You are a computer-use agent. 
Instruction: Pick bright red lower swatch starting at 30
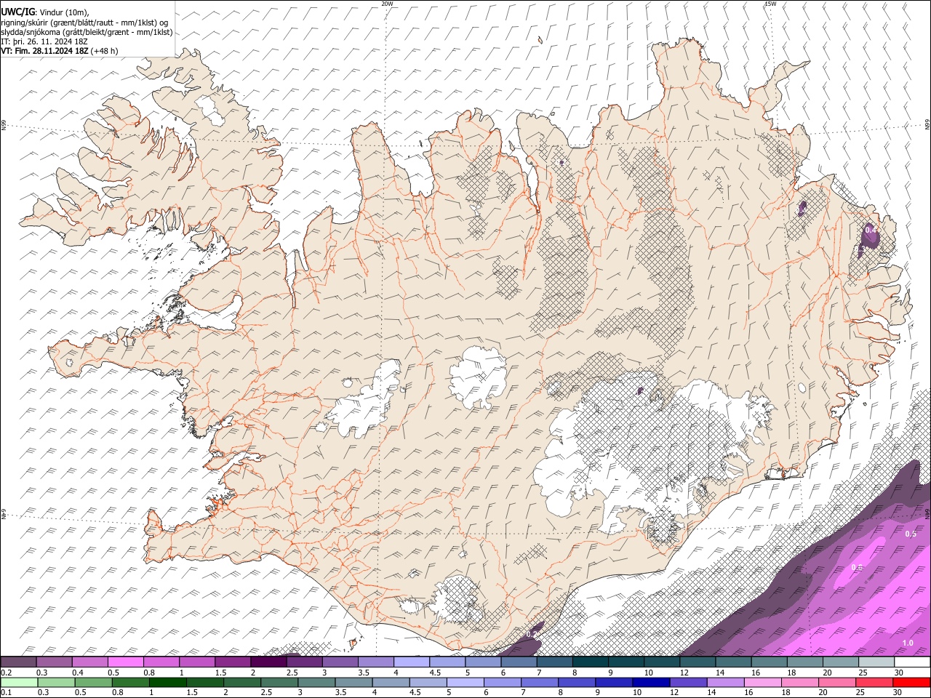click(911, 682)
